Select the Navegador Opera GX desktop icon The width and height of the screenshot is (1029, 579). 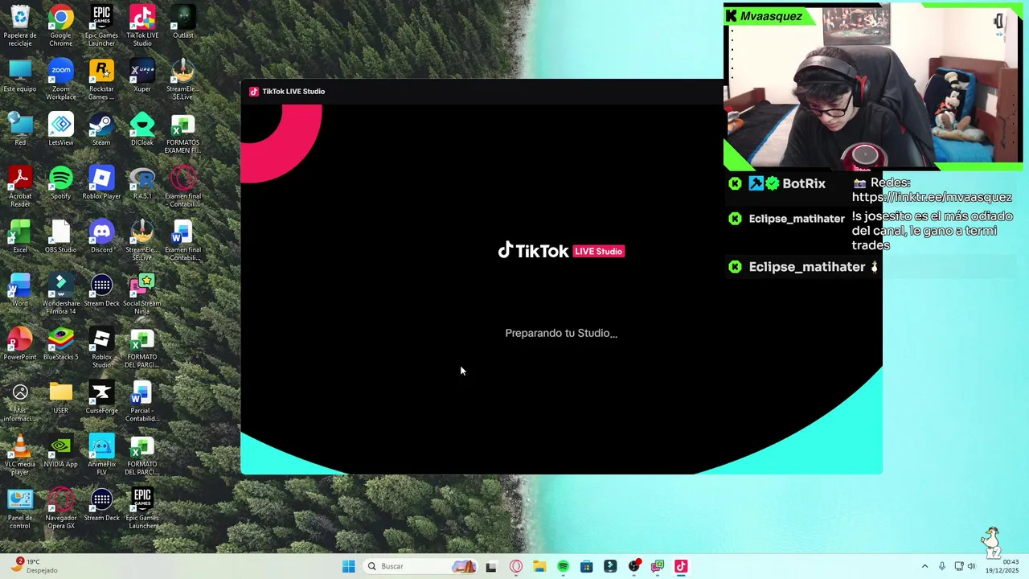coord(60,509)
